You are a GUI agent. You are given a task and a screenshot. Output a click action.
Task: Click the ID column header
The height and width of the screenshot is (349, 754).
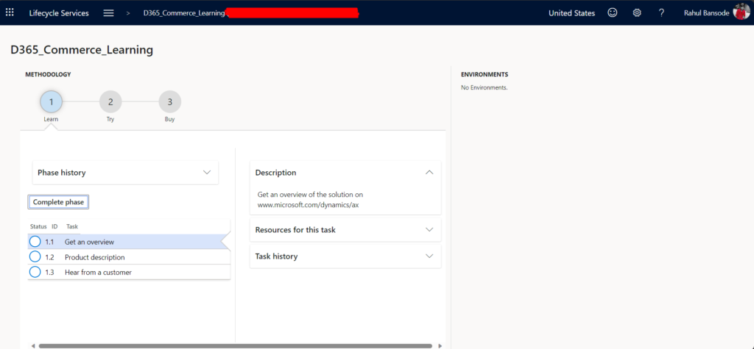[54, 226]
